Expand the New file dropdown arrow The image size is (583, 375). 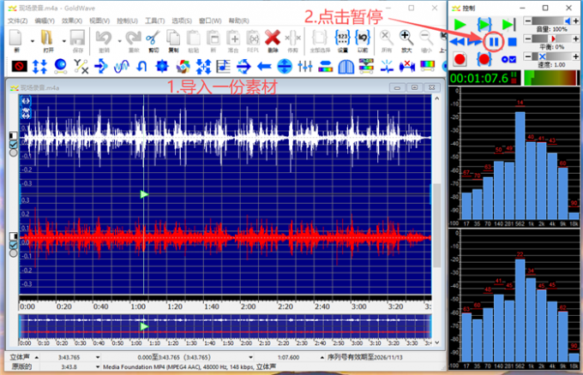click(x=33, y=39)
